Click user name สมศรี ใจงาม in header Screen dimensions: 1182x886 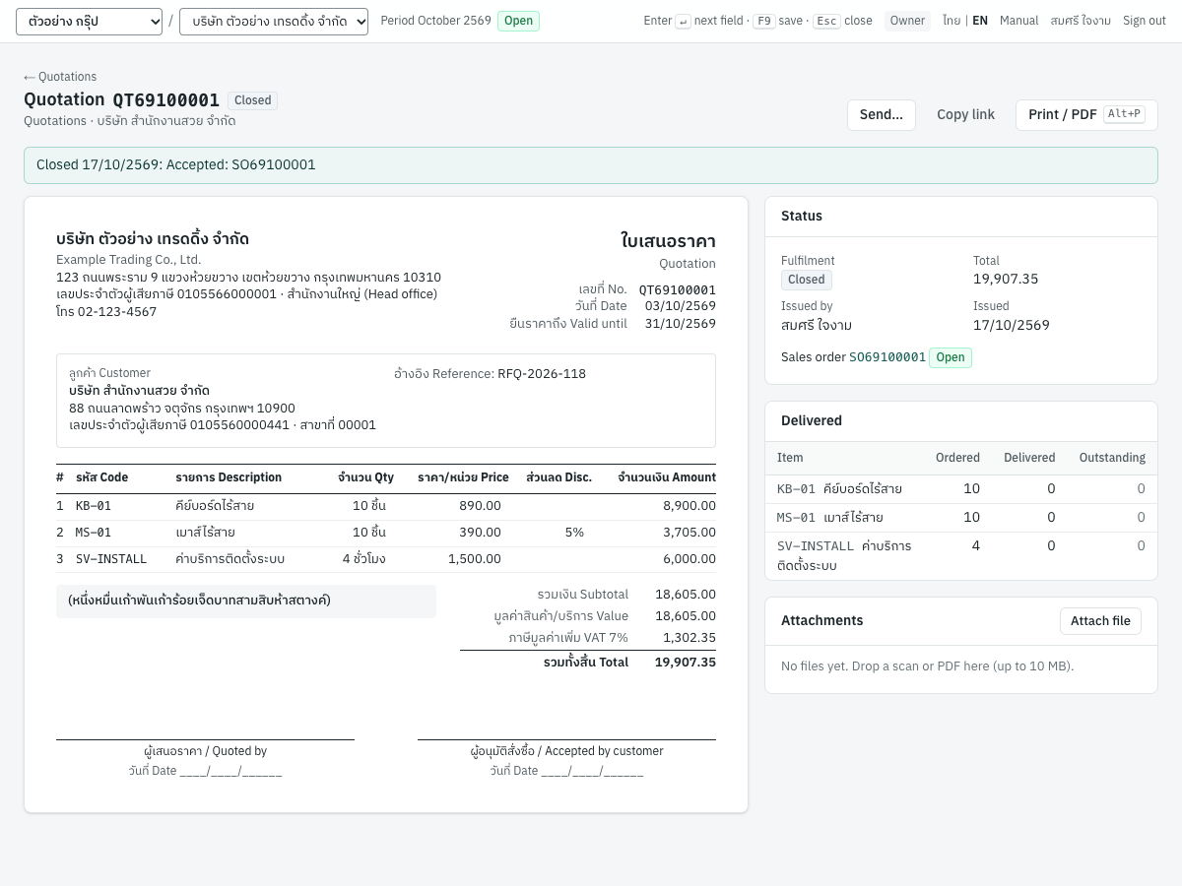pos(1081,21)
